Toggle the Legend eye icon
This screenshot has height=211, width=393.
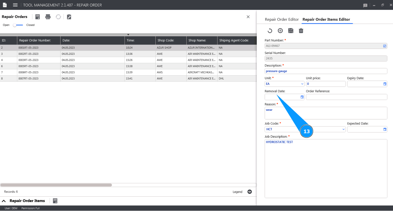point(249,192)
